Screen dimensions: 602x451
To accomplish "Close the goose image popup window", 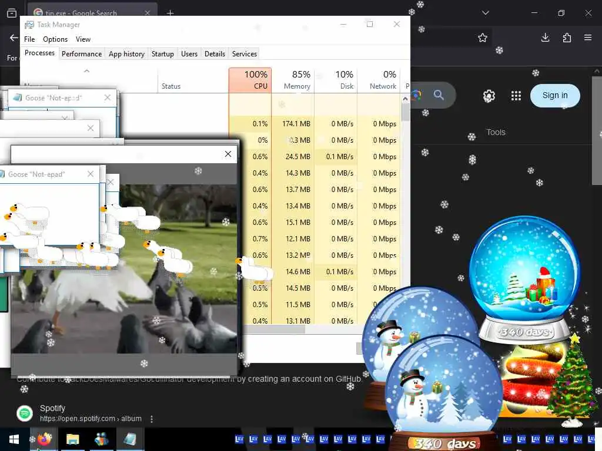I will (228, 154).
